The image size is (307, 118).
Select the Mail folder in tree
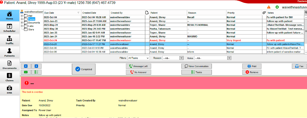pyautogui.click(x=30, y=16)
